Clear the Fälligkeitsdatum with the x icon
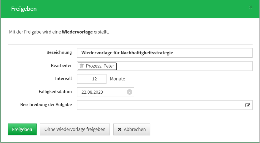Screen dimensions: 260x143 [129, 92]
